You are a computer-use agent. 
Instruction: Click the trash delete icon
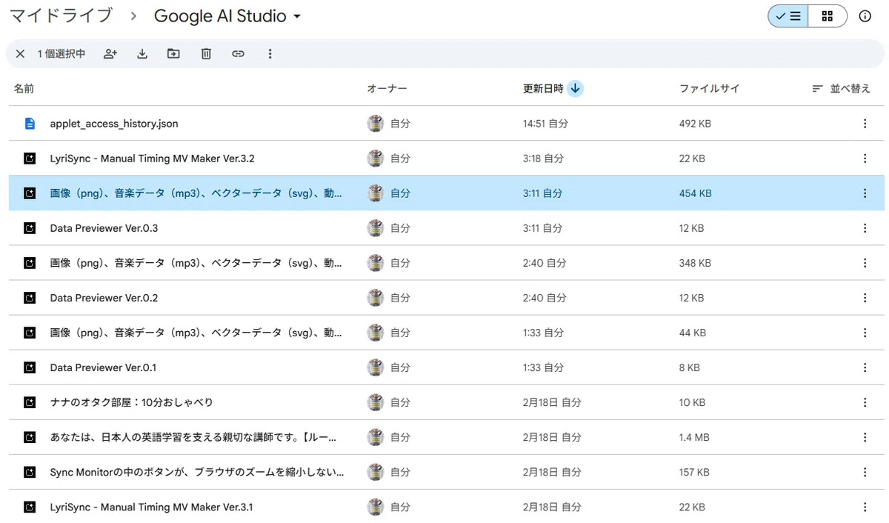point(206,54)
